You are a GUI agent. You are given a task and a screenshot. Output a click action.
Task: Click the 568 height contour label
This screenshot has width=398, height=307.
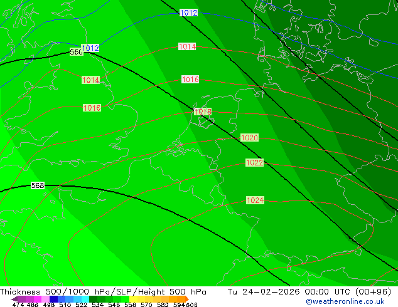38,185
